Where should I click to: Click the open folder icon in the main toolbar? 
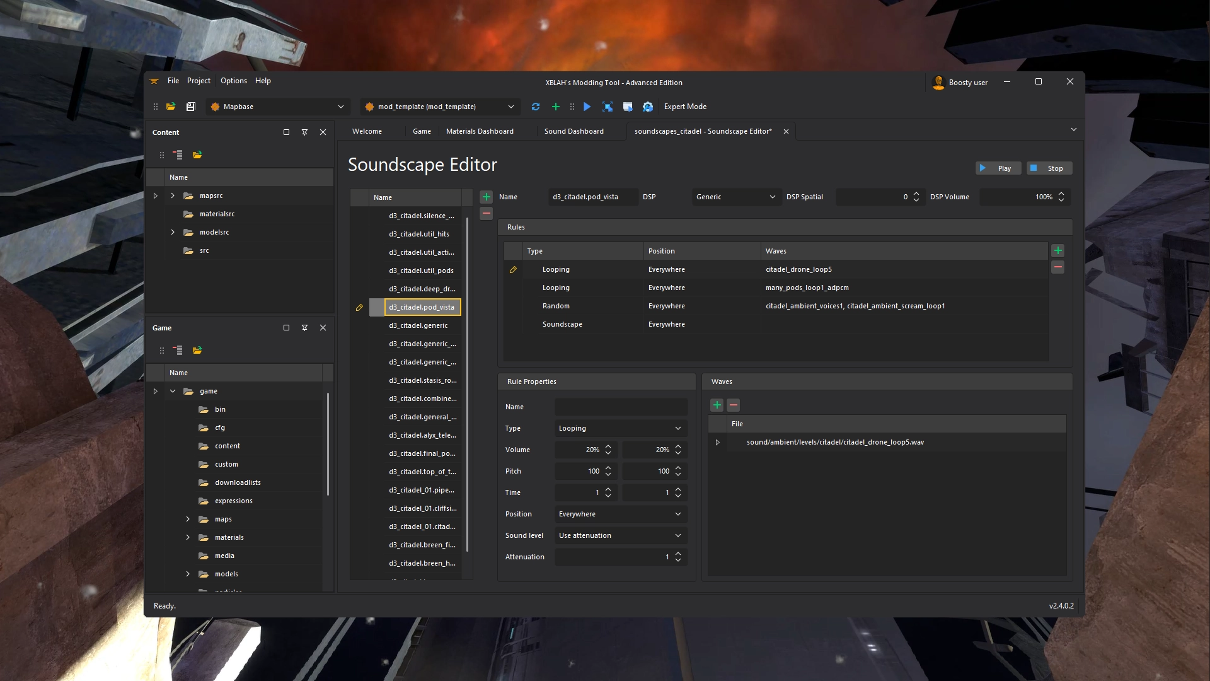click(x=171, y=107)
